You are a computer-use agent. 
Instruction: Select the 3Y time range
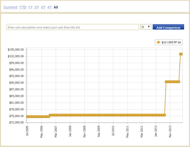click(43, 7)
